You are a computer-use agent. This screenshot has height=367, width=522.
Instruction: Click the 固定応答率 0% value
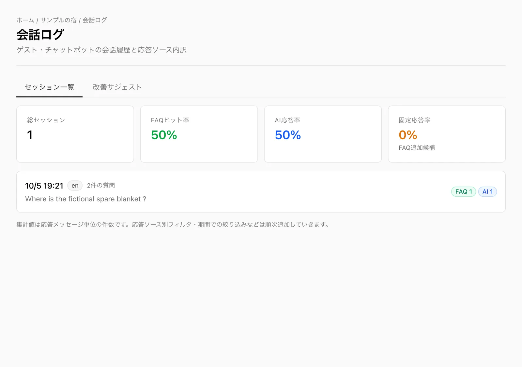408,135
